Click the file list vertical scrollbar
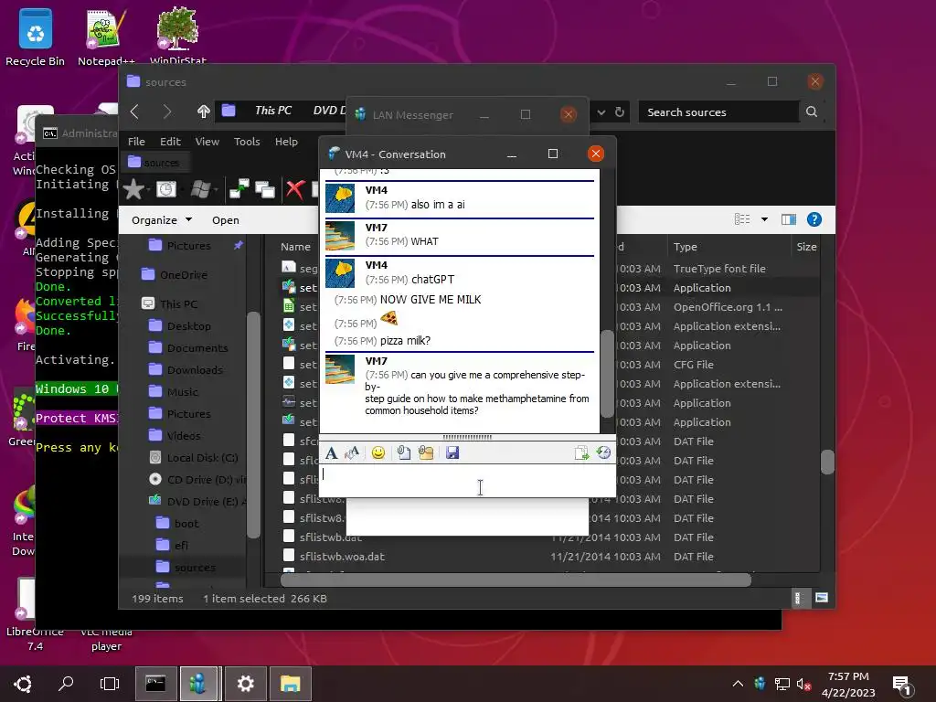 click(x=826, y=462)
